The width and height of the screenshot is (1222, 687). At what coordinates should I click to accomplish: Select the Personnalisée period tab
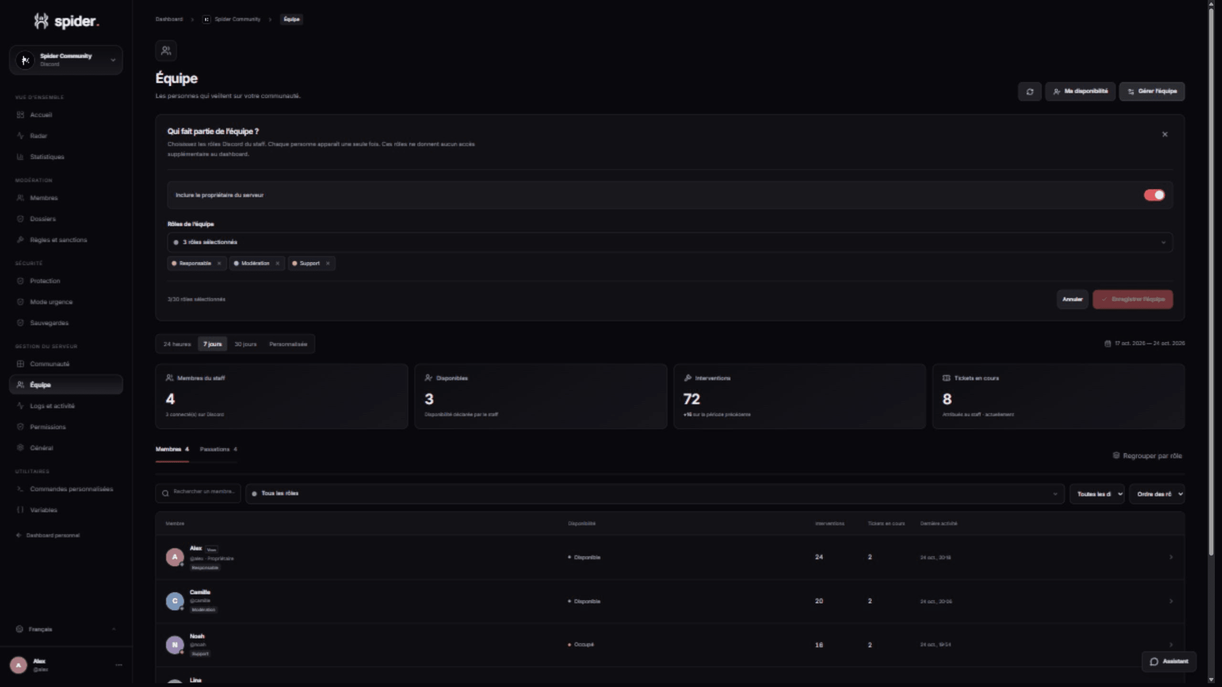[x=288, y=344]
